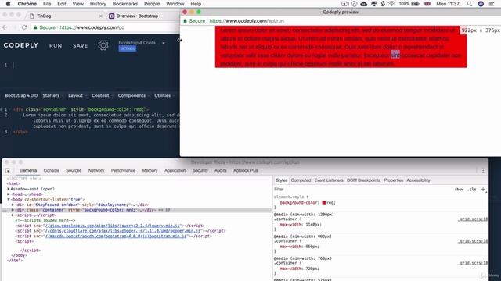Click the Wi-Fi status icon
Image resolution: width=501 pixels, height=281 pixels.
click(391, 4)
